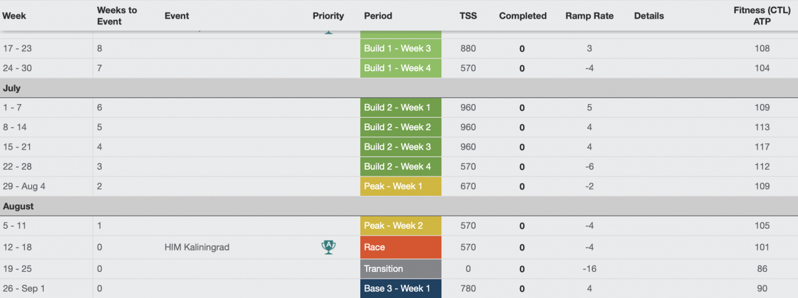Viewport: 798px width, 298px height.
Task: Edit the 670 TSS value for Peak - Week 1
Action: 468,186
